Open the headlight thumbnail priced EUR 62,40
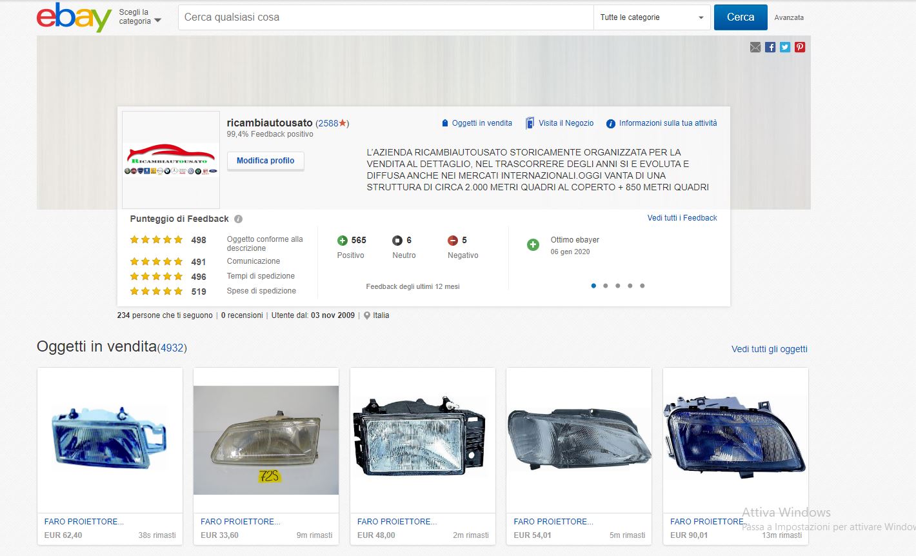 pos(110,441)
